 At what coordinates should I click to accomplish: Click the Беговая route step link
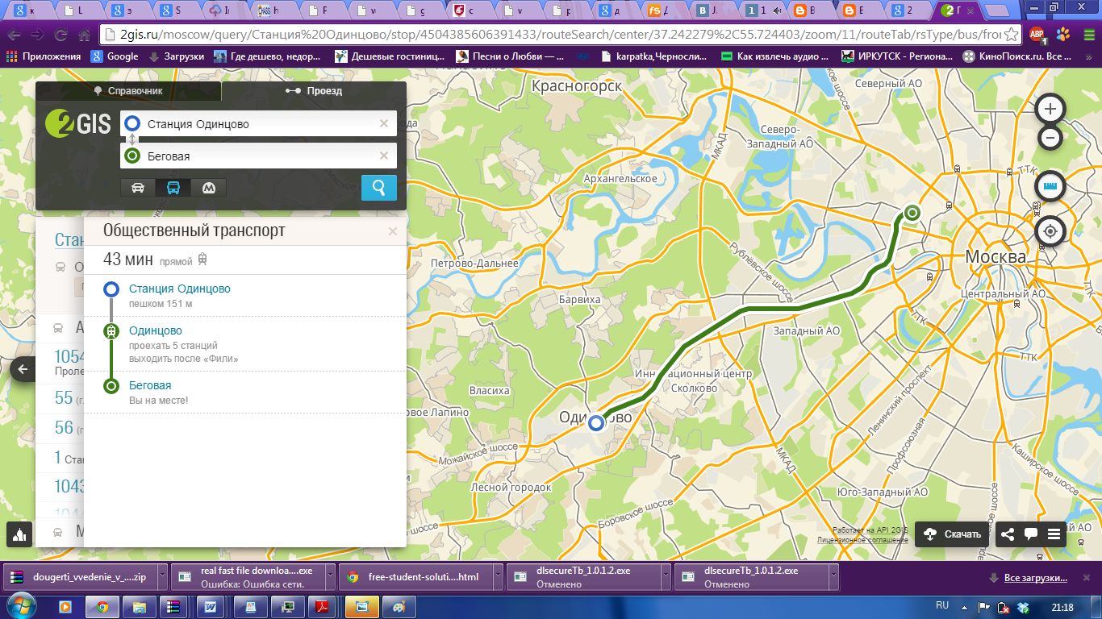tap(150, 385)
